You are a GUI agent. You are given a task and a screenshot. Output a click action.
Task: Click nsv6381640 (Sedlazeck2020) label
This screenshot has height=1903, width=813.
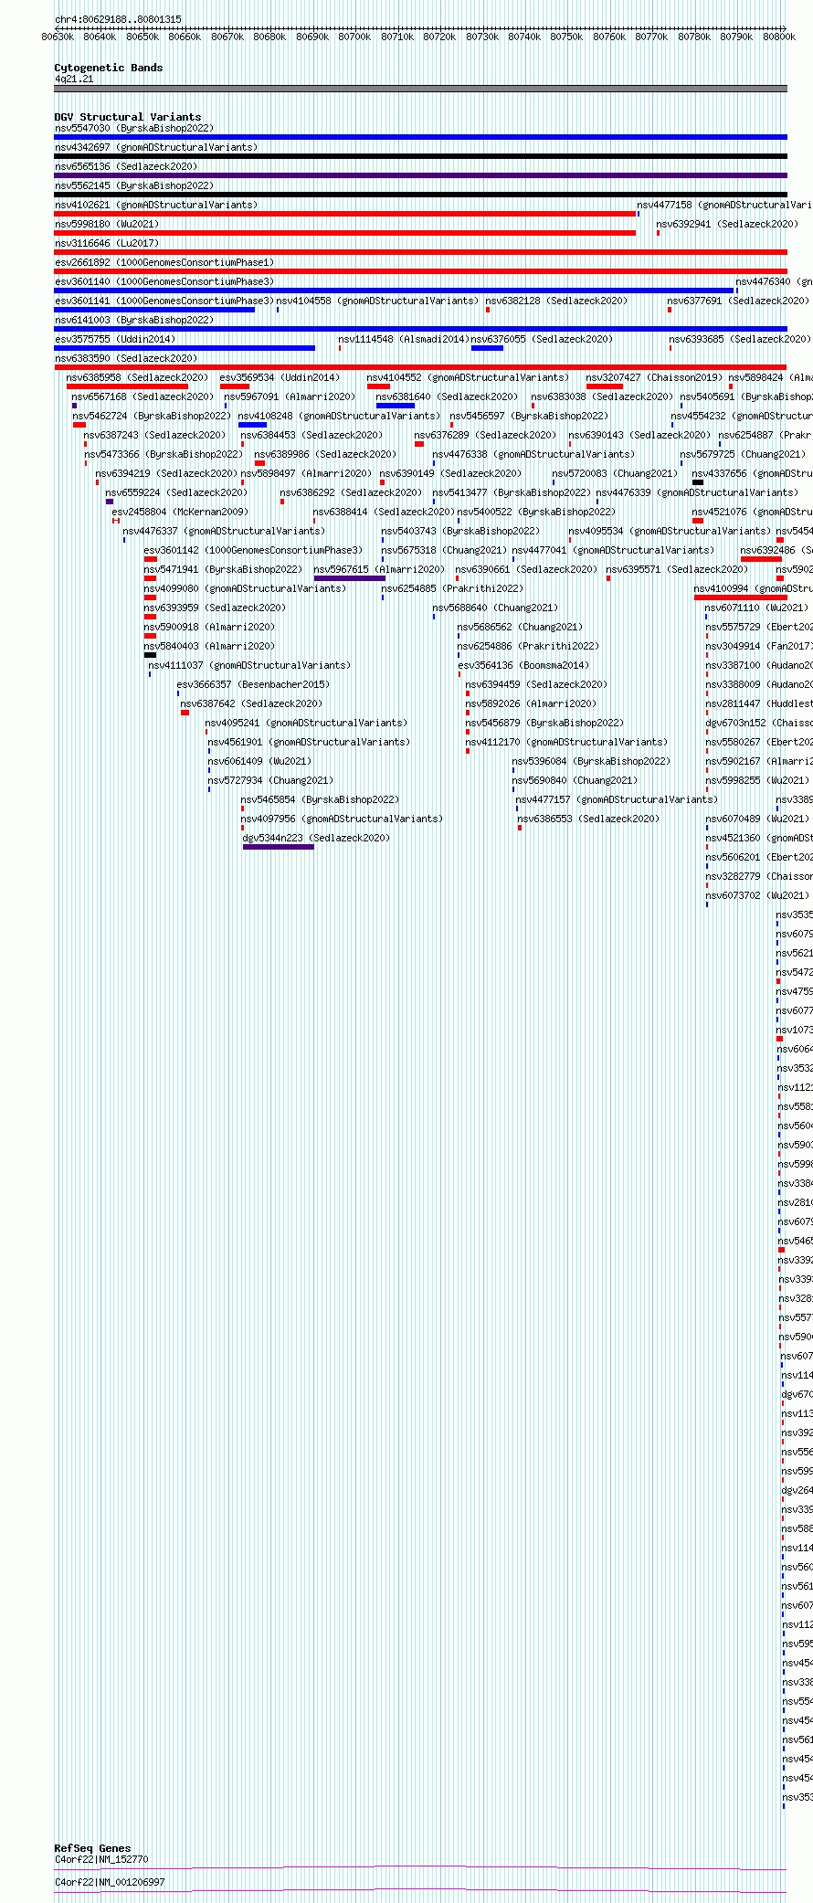pos(447,396)
